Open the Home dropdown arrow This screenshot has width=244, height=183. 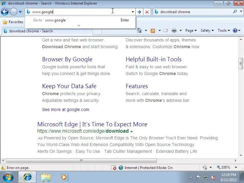pos(146,30)
